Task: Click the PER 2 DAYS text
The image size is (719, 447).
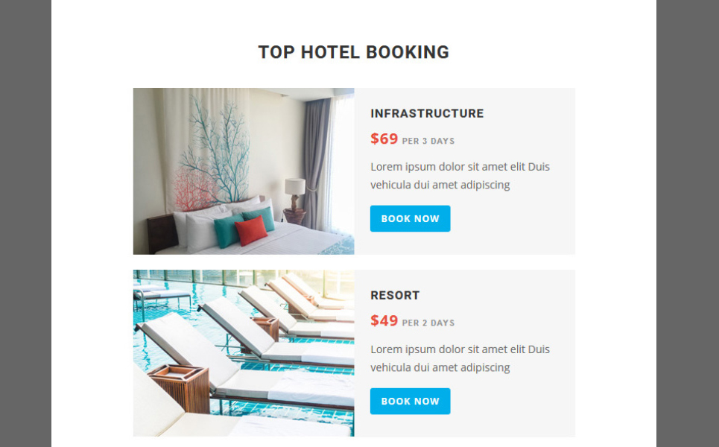Action: [428, 323]
